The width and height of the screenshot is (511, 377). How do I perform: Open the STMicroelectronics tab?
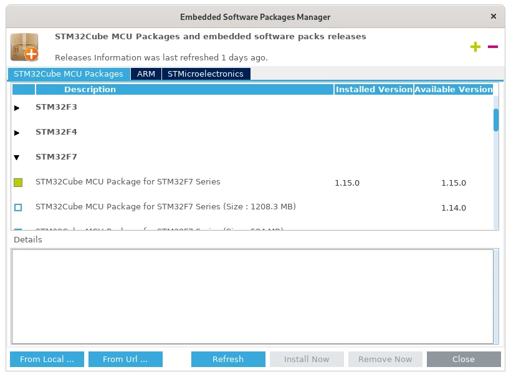206,74
